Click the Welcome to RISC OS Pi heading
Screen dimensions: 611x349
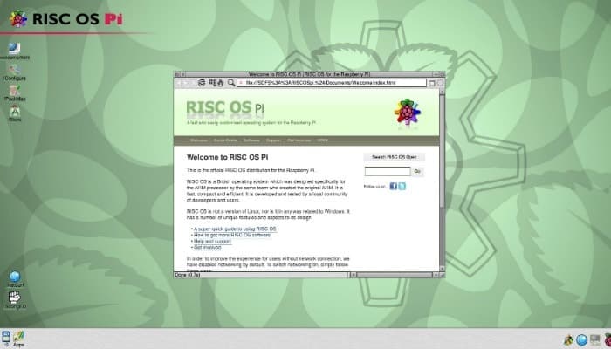coord(227,157)
